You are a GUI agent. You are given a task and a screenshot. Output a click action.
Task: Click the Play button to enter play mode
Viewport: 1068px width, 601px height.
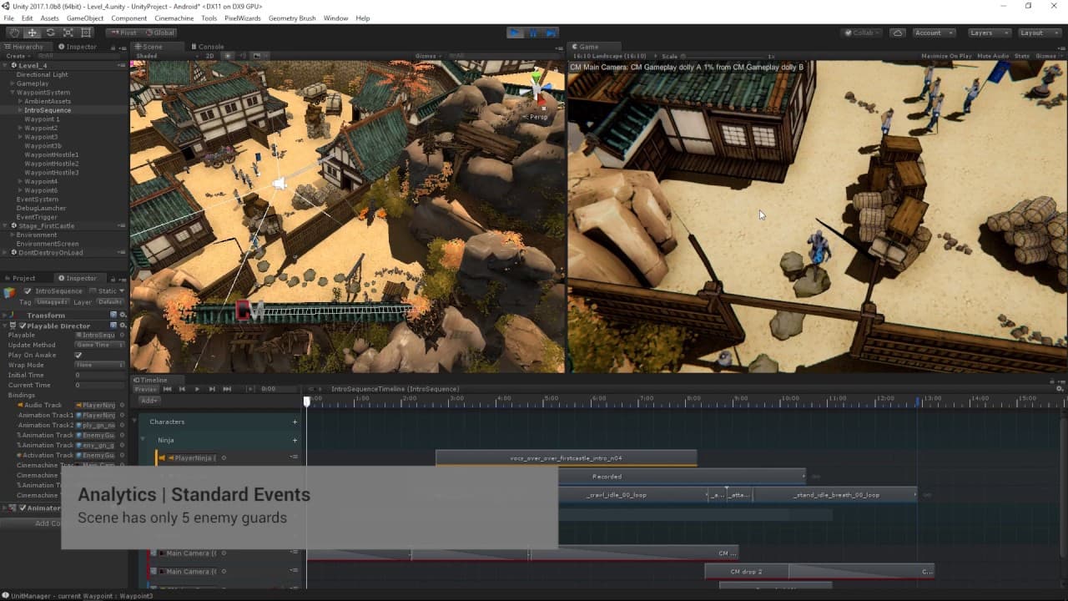pos(516,33)
